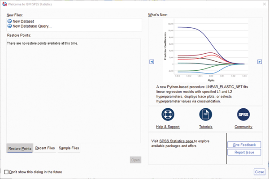Click the New Database Query icon
Viewport: 269px width, 179px height.
9,26
